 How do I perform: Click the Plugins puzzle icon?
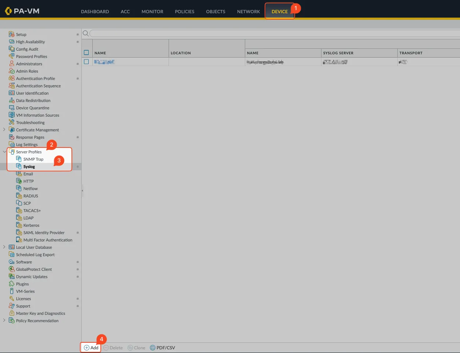[x=12, y=284]
